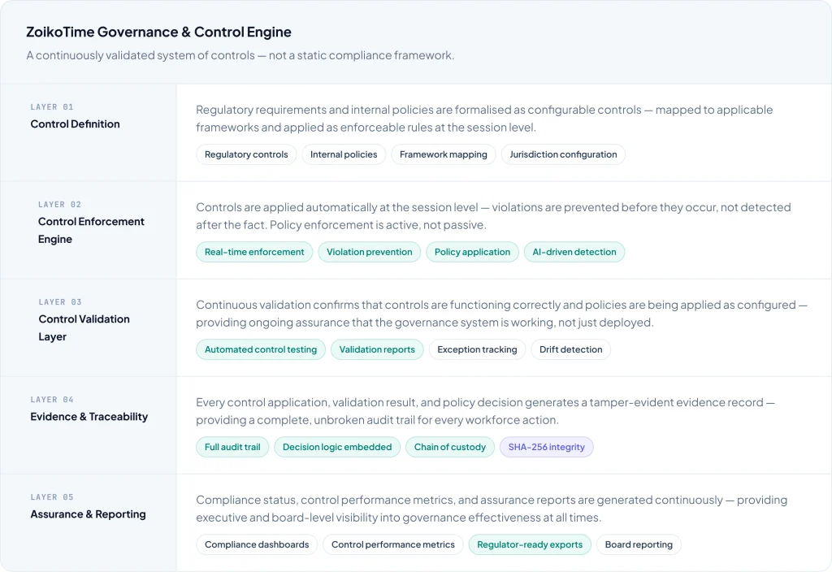Select the Control Definition layer
Image resolution: width=832 pixels, height=572 pixels.
[x=75, y=124]
